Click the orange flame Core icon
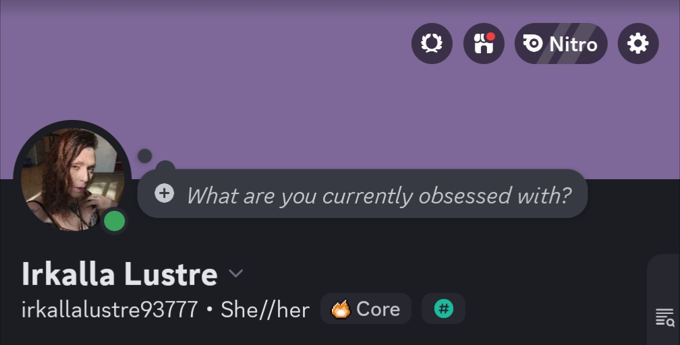Viewport: 680px width, 345px height. (341, 309)
